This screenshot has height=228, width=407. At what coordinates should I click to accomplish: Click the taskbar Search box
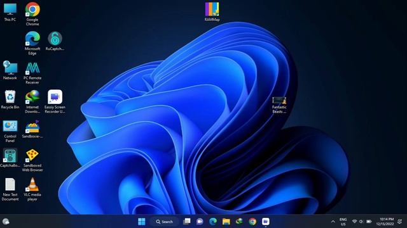(165, 222)
